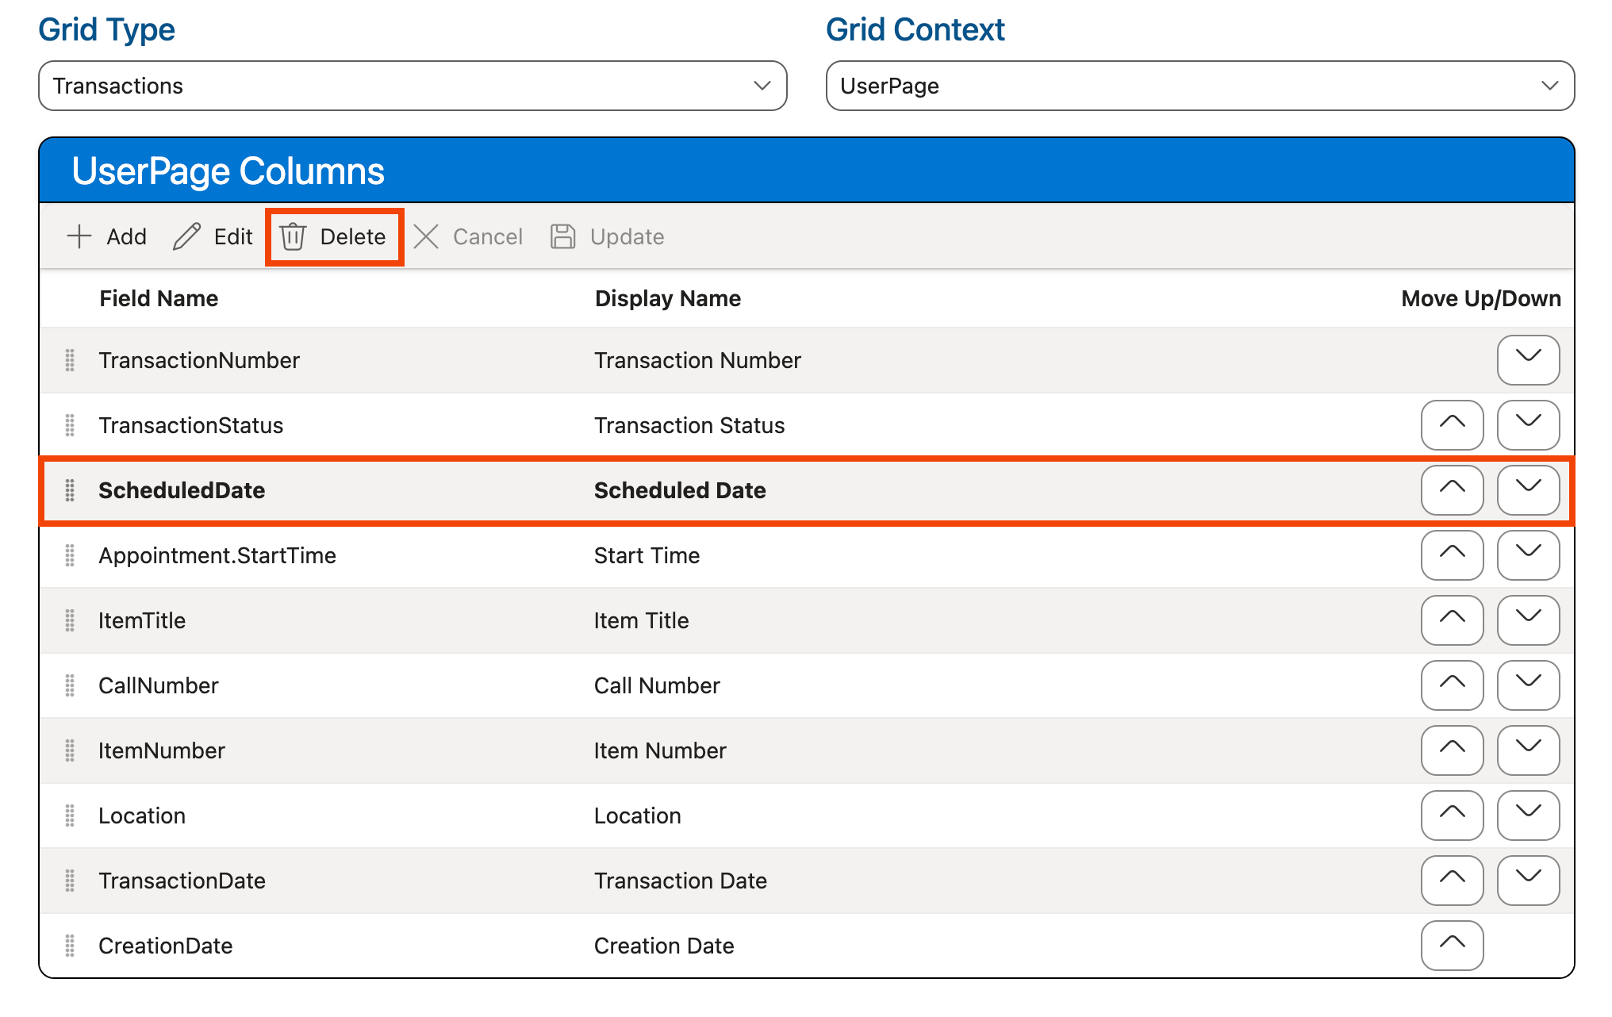Click the Update save icon
The image size is (1612, 1017).
(562, 236)
